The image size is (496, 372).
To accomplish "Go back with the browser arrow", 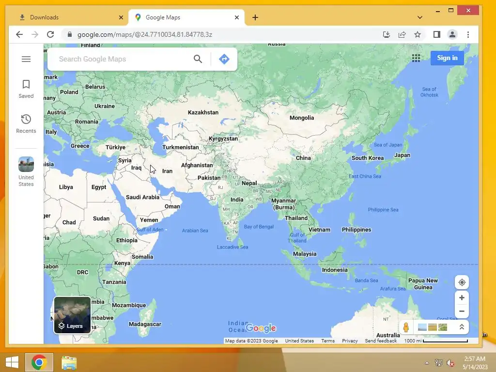I will 19,34.
